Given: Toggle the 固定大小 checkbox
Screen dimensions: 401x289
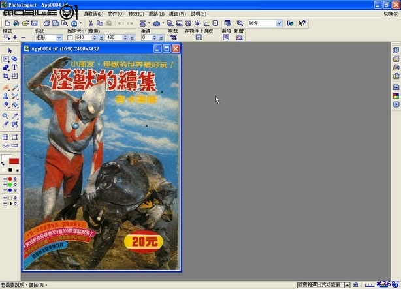Looking at the screenshot, I should [70, 38].
